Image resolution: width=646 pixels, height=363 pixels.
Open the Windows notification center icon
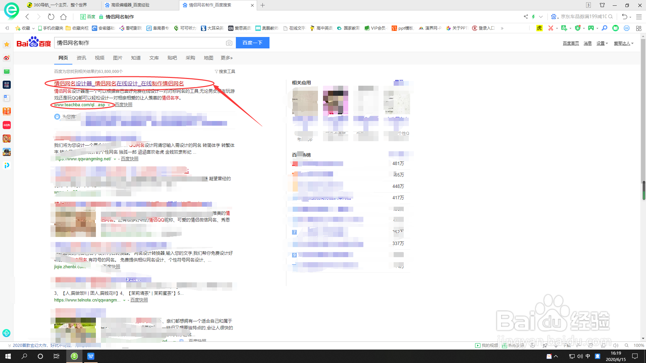(635, 356)
